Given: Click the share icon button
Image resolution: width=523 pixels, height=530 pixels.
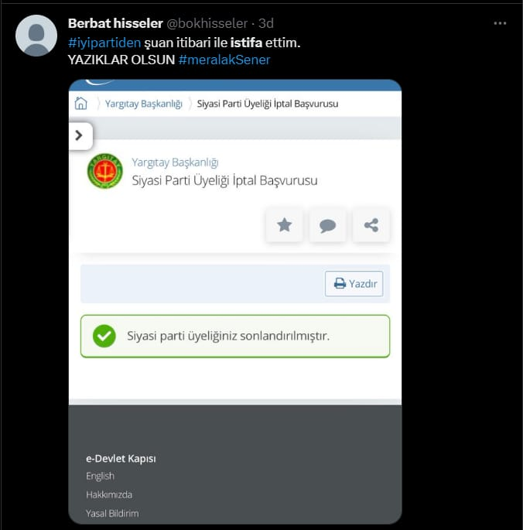Looking at the screenshot, I should pyautogui.click(x=371, y=225).
